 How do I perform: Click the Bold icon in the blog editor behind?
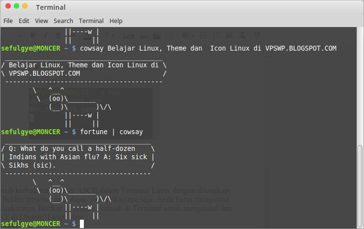tap(33, 35)
